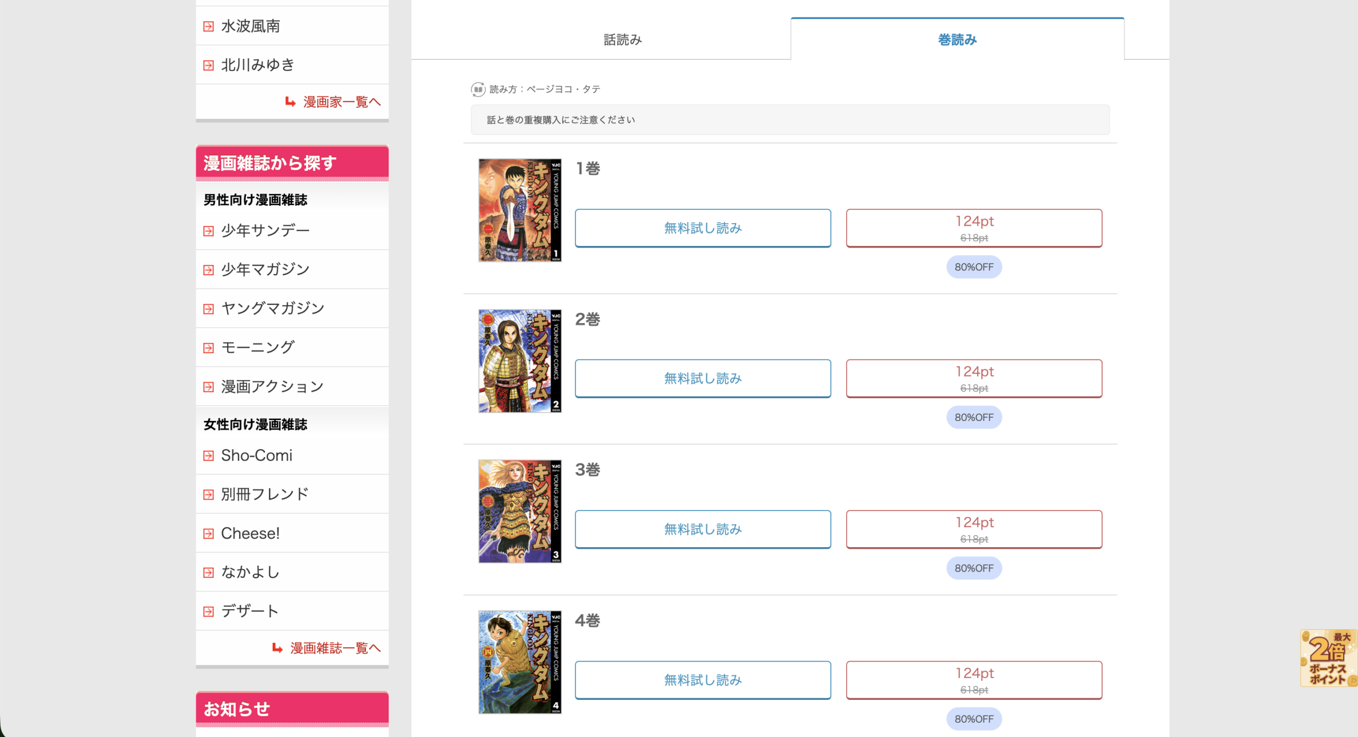Open Cheese! magazine link
Screen dimensions: 1358x737
[250, 533]
